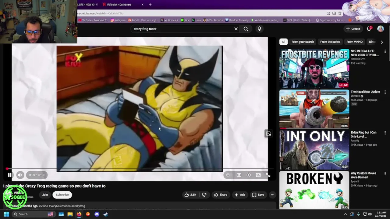Viewport: 390px width, 219px height.
Task: Open options for 'Why Custom Moves Were Banned'
Action: click(385, 174)
